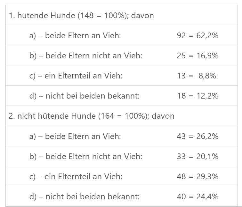Image resolution: width=242 pixels, height=207 pixels.
Task: Select 'd) – nicht bei beiden bekannt' in section 1
Action: coord(84,96)
